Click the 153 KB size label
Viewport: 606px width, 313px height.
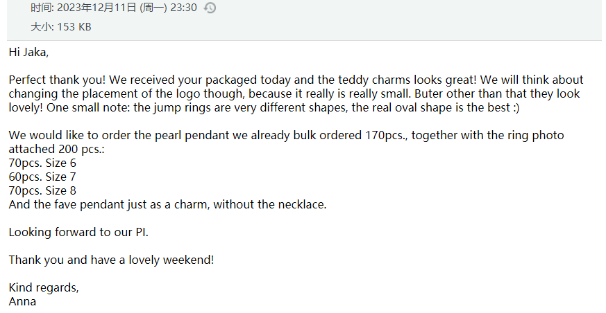(x=73, y=27)
